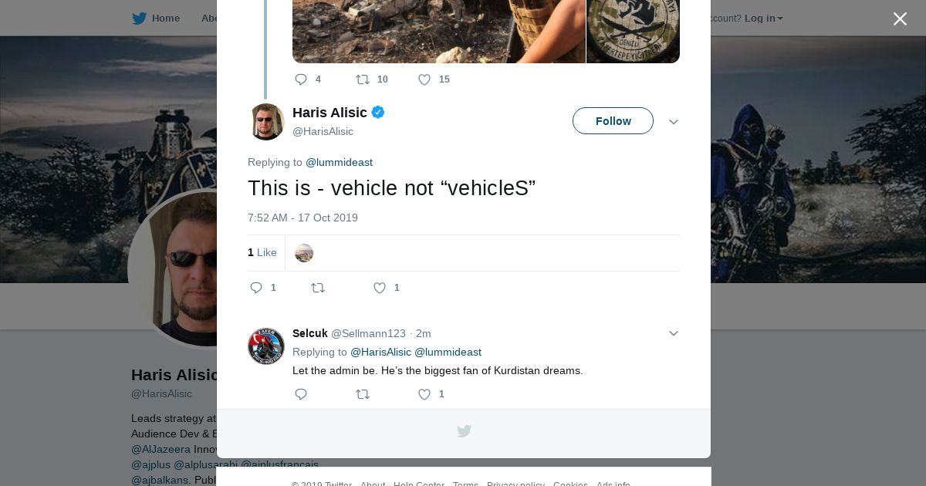The width and height of the screenshot is (926, 486).
Task: Reply to Haris Alisic's tweet
Action: (x=256, y=288)
